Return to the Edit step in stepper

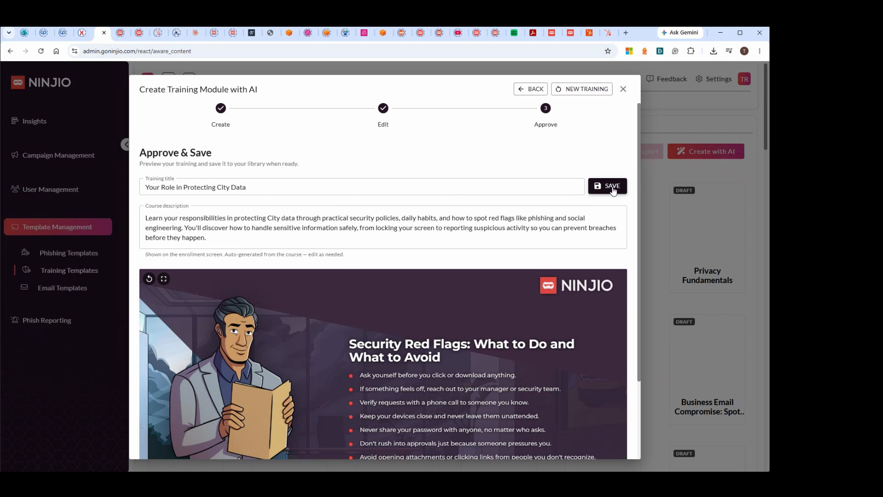383,108
